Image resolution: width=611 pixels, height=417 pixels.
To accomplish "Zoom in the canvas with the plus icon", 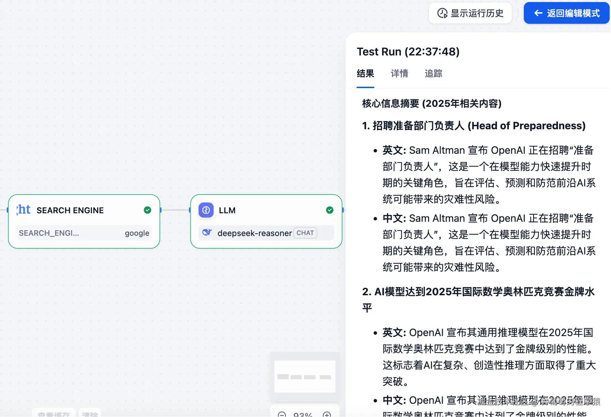I will pyautogui.click(x=327, y=415).
